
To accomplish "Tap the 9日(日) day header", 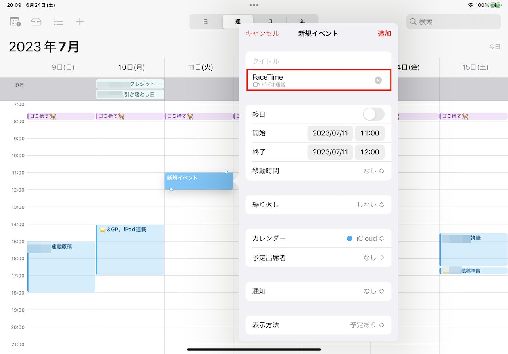I will click(63, 67).
